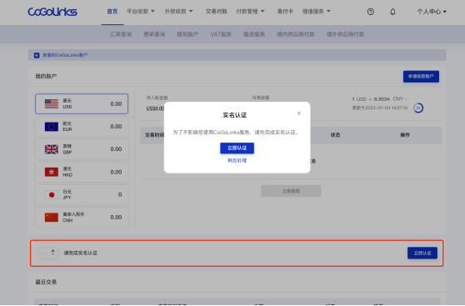Expand the 平台收款 dropdown menu

(141, 12)
